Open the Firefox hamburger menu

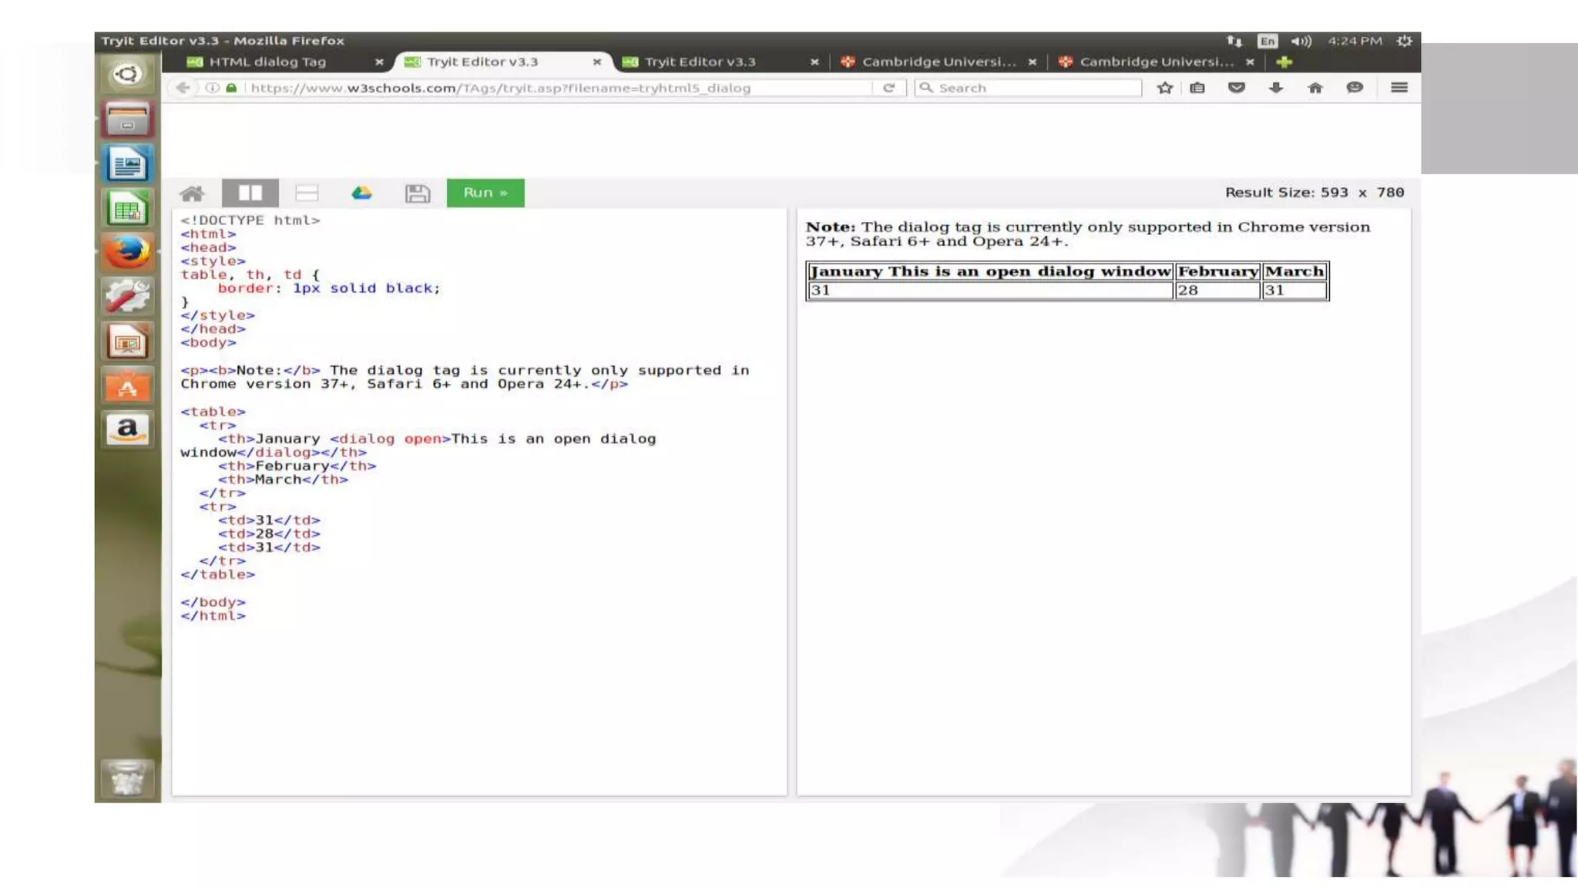pos(1399,88)
